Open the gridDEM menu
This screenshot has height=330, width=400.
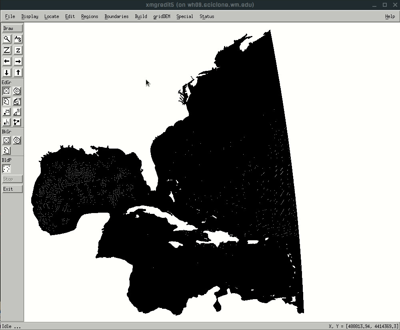click(x=162, y=16)
